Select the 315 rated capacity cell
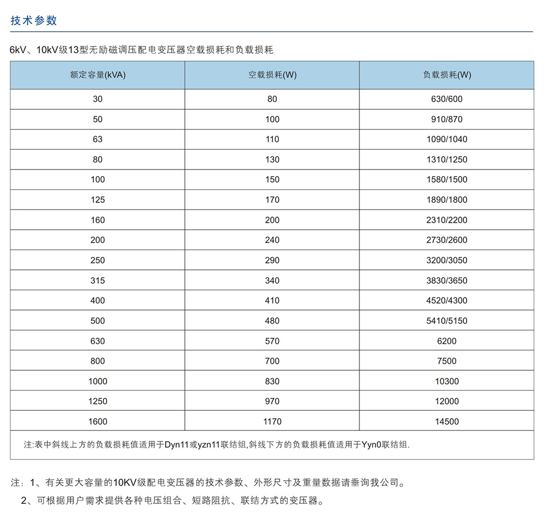Viewport: 547px width, 519px height. [98, 281]
